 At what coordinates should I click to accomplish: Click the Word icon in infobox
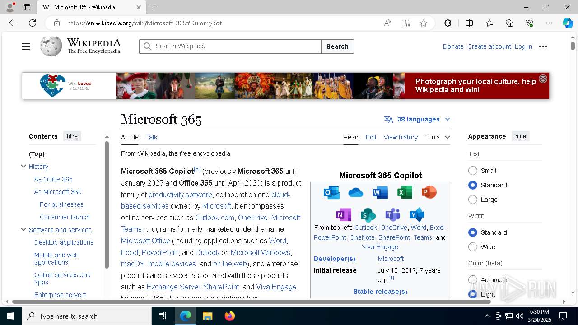click(380, 193)
